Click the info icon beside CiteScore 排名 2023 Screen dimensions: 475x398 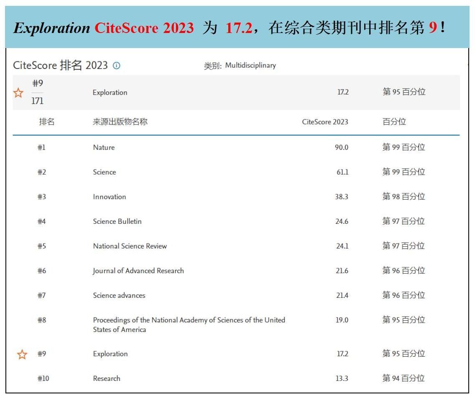coord(117,66)
